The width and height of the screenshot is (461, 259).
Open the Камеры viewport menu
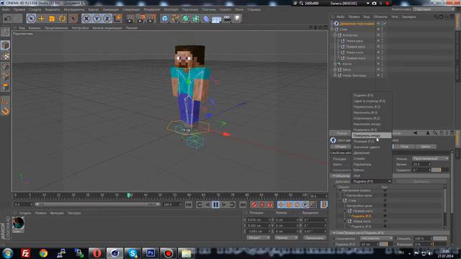coord(35,28)
